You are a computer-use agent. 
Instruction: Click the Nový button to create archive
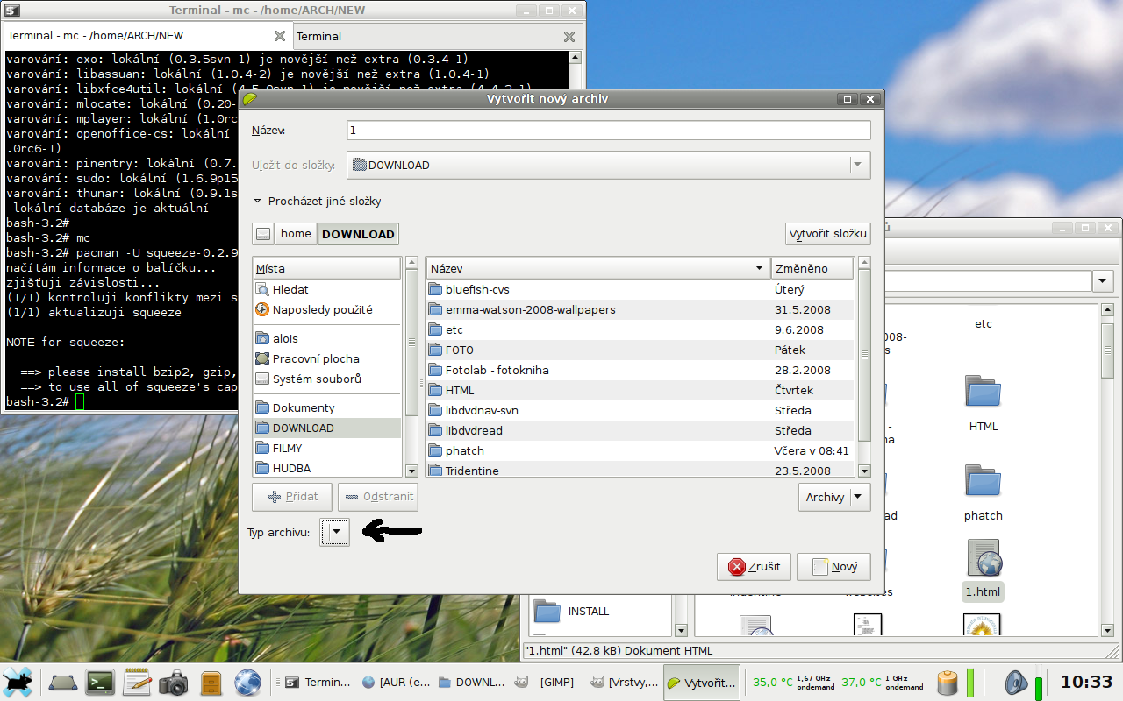(x=833, y=567)
